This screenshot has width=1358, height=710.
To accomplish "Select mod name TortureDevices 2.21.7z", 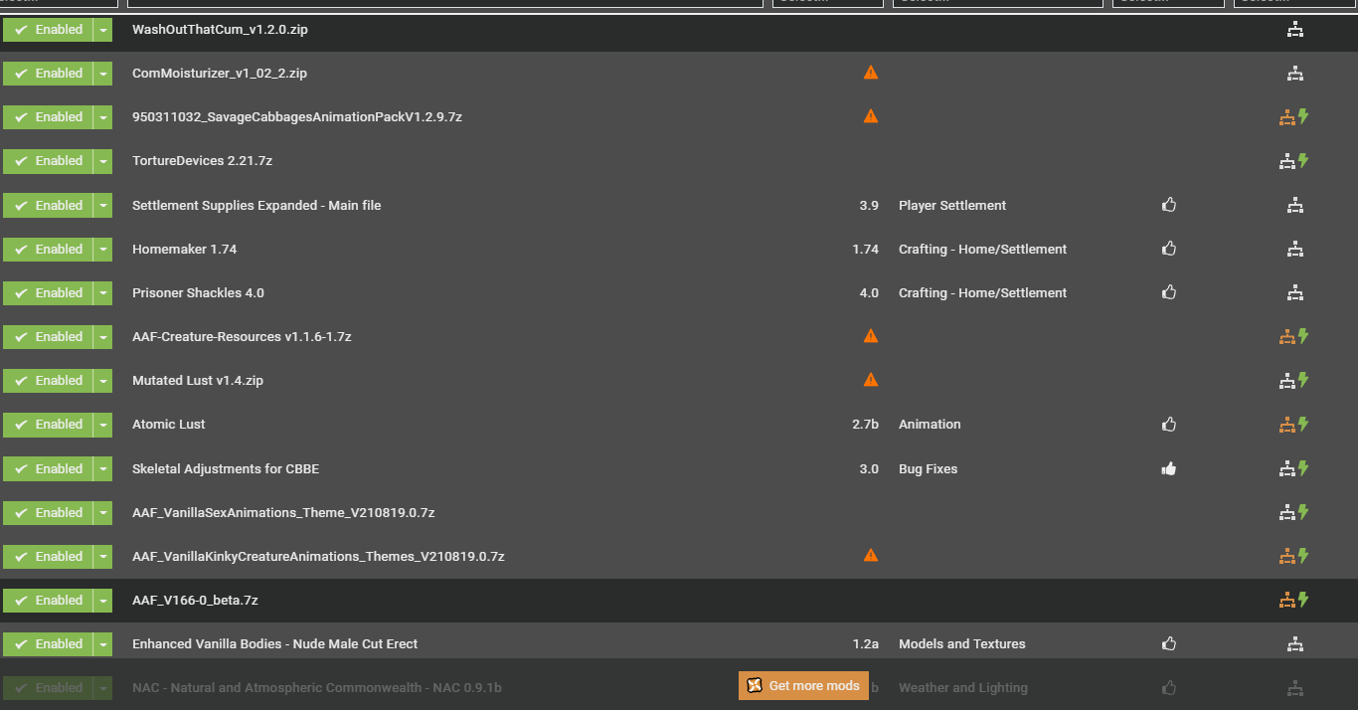I will tap(202, 161).
